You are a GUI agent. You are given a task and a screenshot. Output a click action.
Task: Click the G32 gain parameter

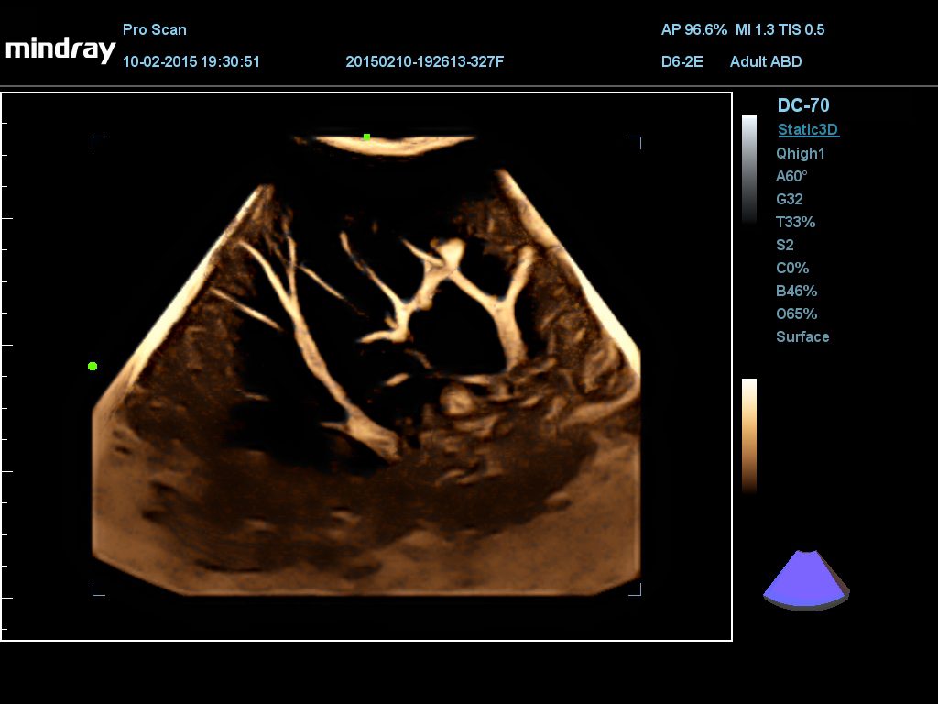pyautogui.click(x=790, y=199)
